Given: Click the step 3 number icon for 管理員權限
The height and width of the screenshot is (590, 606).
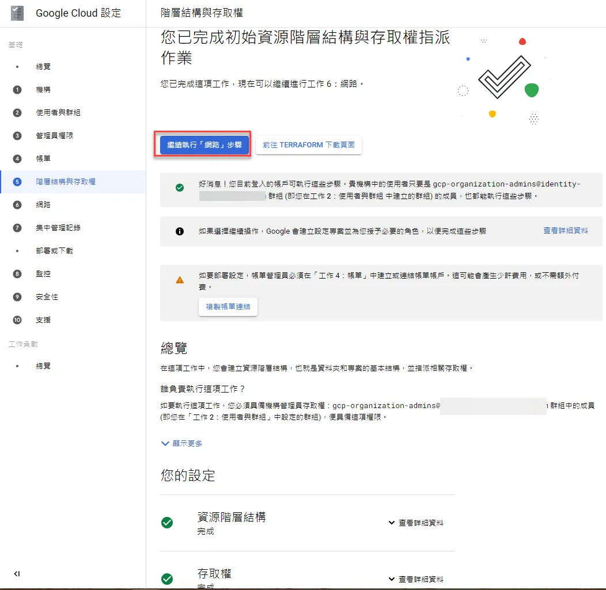Looking at the screenshot, I should coord(17,135).
